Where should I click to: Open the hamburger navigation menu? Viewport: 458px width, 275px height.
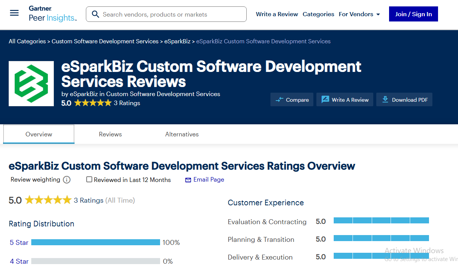coord(14,13)
